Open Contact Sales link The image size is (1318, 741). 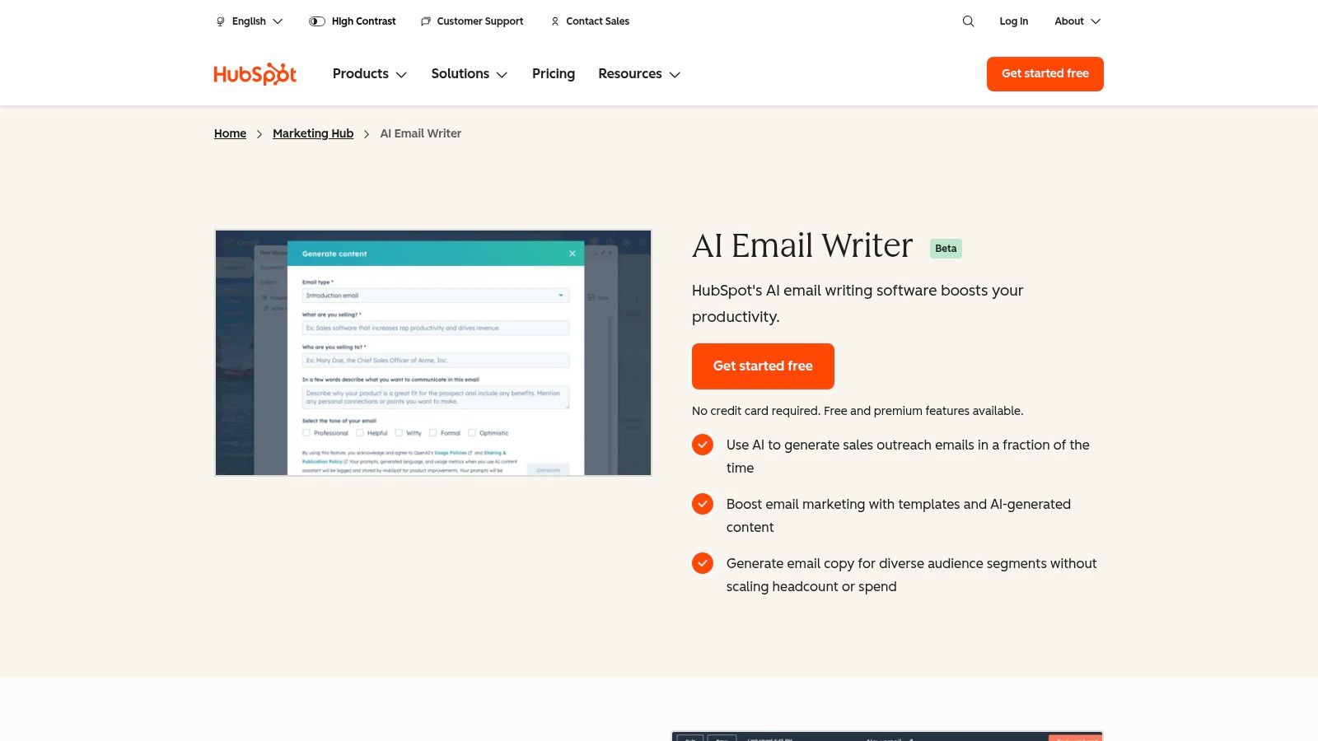(x=597, y=21)
